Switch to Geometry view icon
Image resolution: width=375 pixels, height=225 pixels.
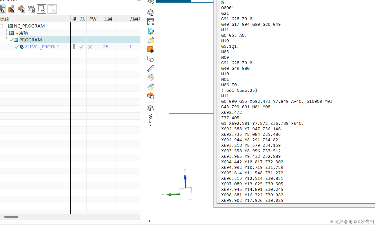coord(21,9)
